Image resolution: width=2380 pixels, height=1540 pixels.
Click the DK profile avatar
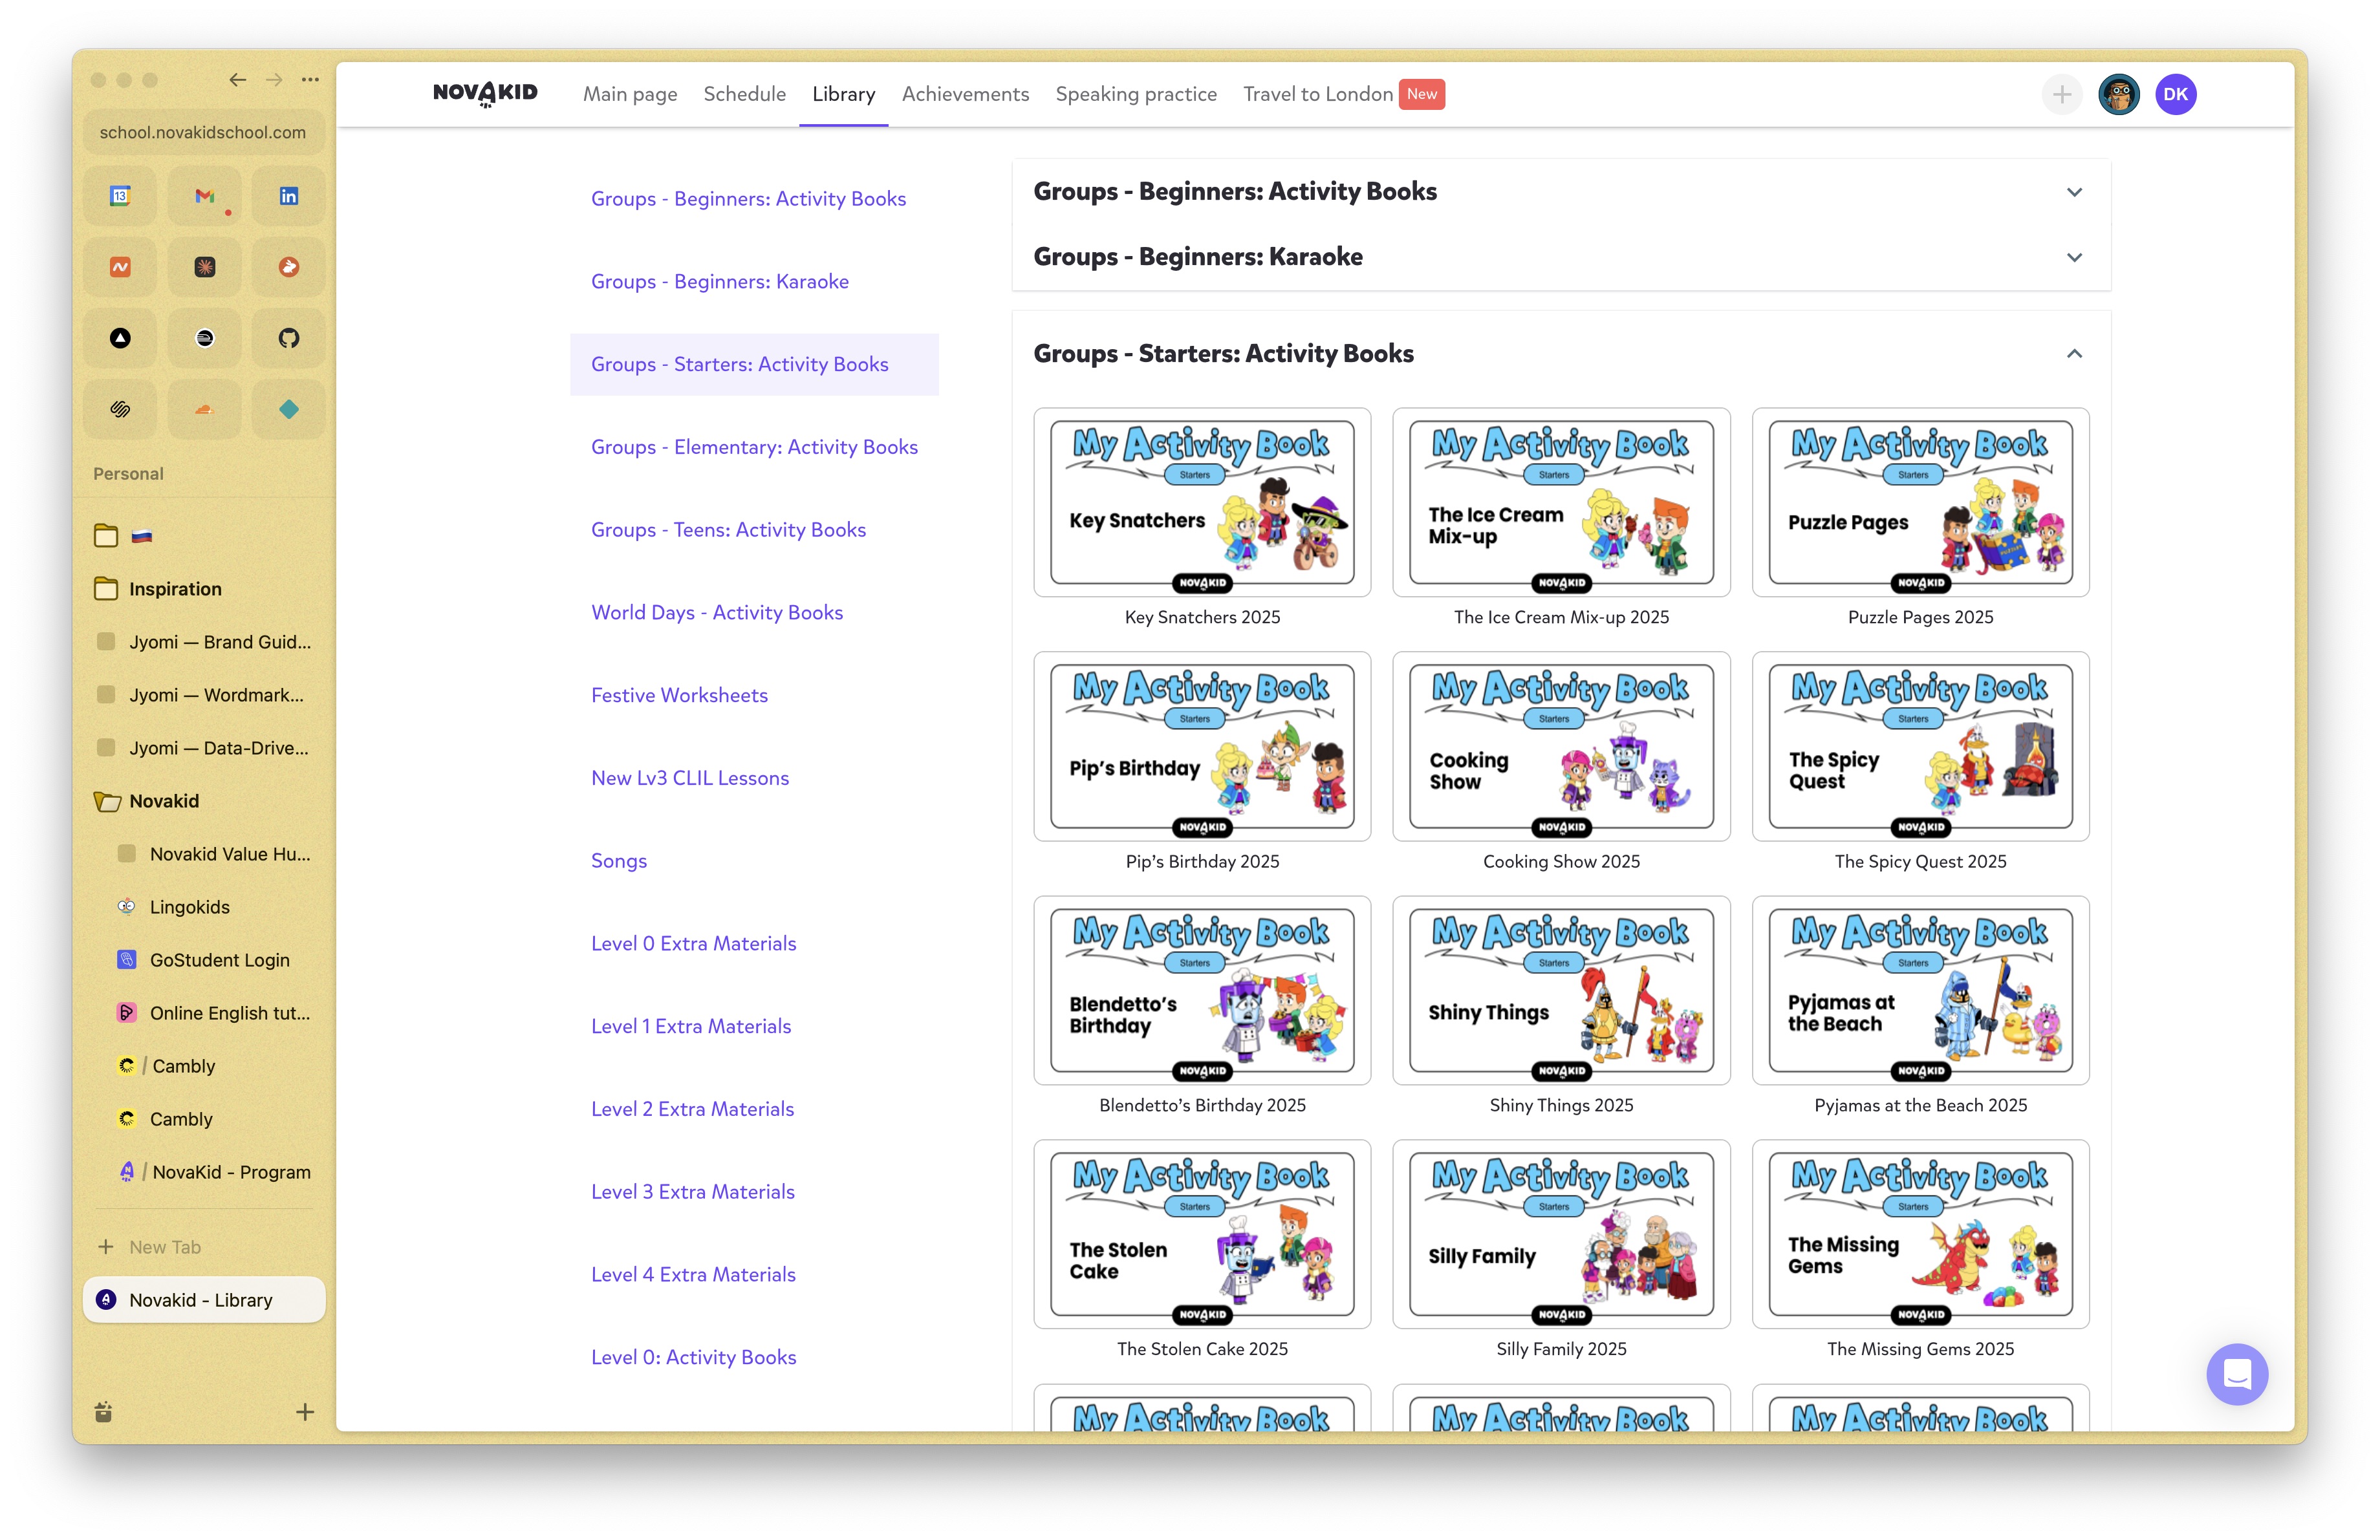(2175, 95)
